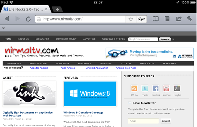Open the Windows 8 featured thumbnail
The image size is (197, 127).
click(90, 94)
